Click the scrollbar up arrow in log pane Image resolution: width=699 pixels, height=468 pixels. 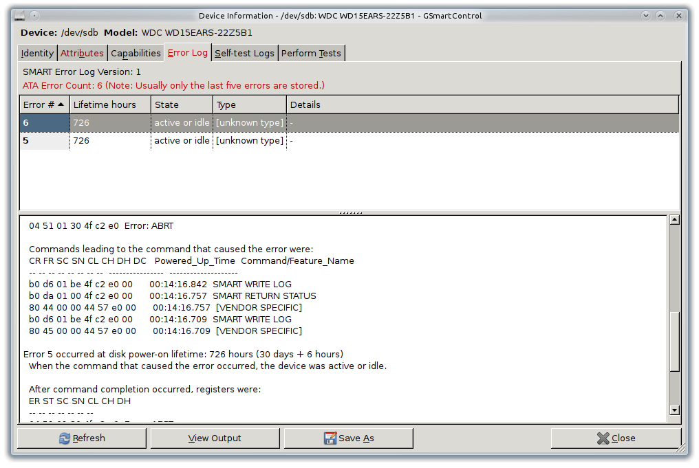(674, 219)
